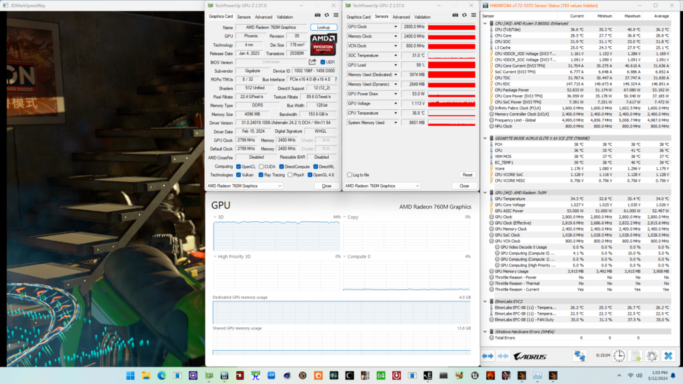
Task: Open the 3D graph dropdown in Task Manager GPU
Action: [215, 217]
